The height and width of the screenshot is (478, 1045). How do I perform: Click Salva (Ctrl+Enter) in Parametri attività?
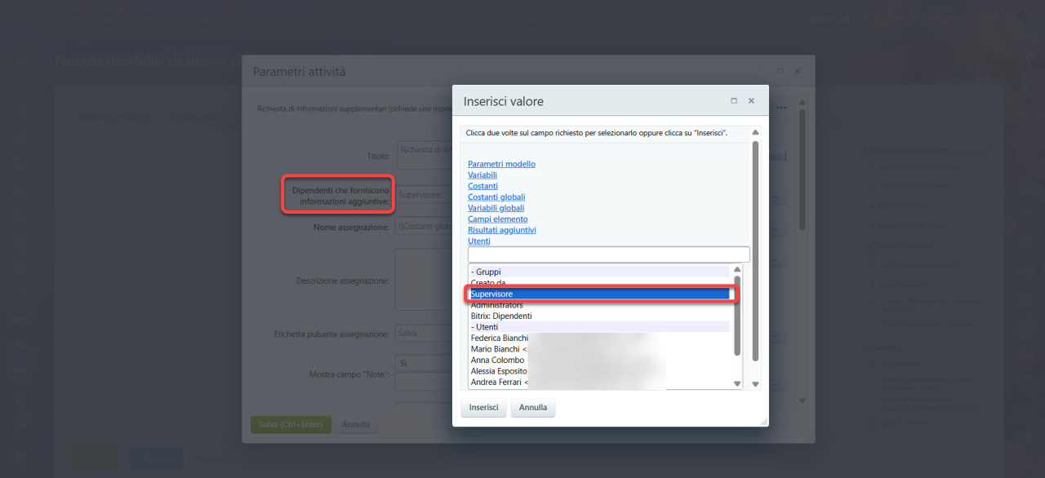pos(291,424)
